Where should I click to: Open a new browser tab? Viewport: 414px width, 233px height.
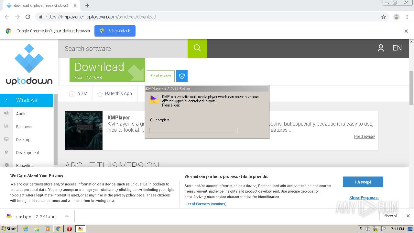87,6
